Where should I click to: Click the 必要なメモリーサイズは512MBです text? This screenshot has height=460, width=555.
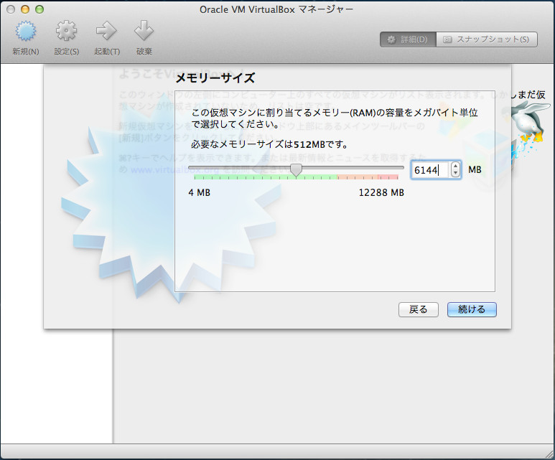pos(269,144)
